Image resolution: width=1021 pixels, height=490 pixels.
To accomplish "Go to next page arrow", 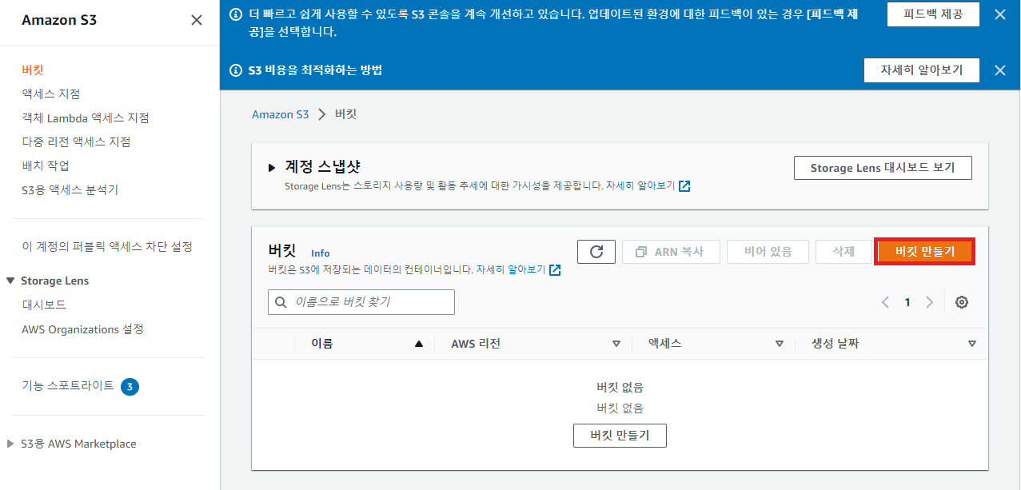I will click(929, 302).
